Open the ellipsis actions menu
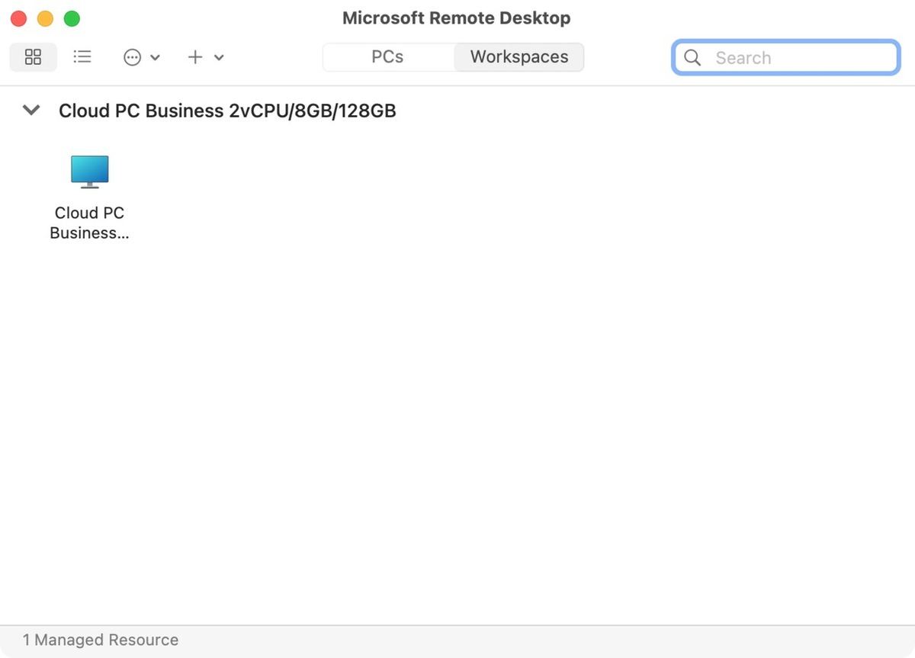This screenshot has width=915, height=658. pyautogui.click(x=142, y=57)
